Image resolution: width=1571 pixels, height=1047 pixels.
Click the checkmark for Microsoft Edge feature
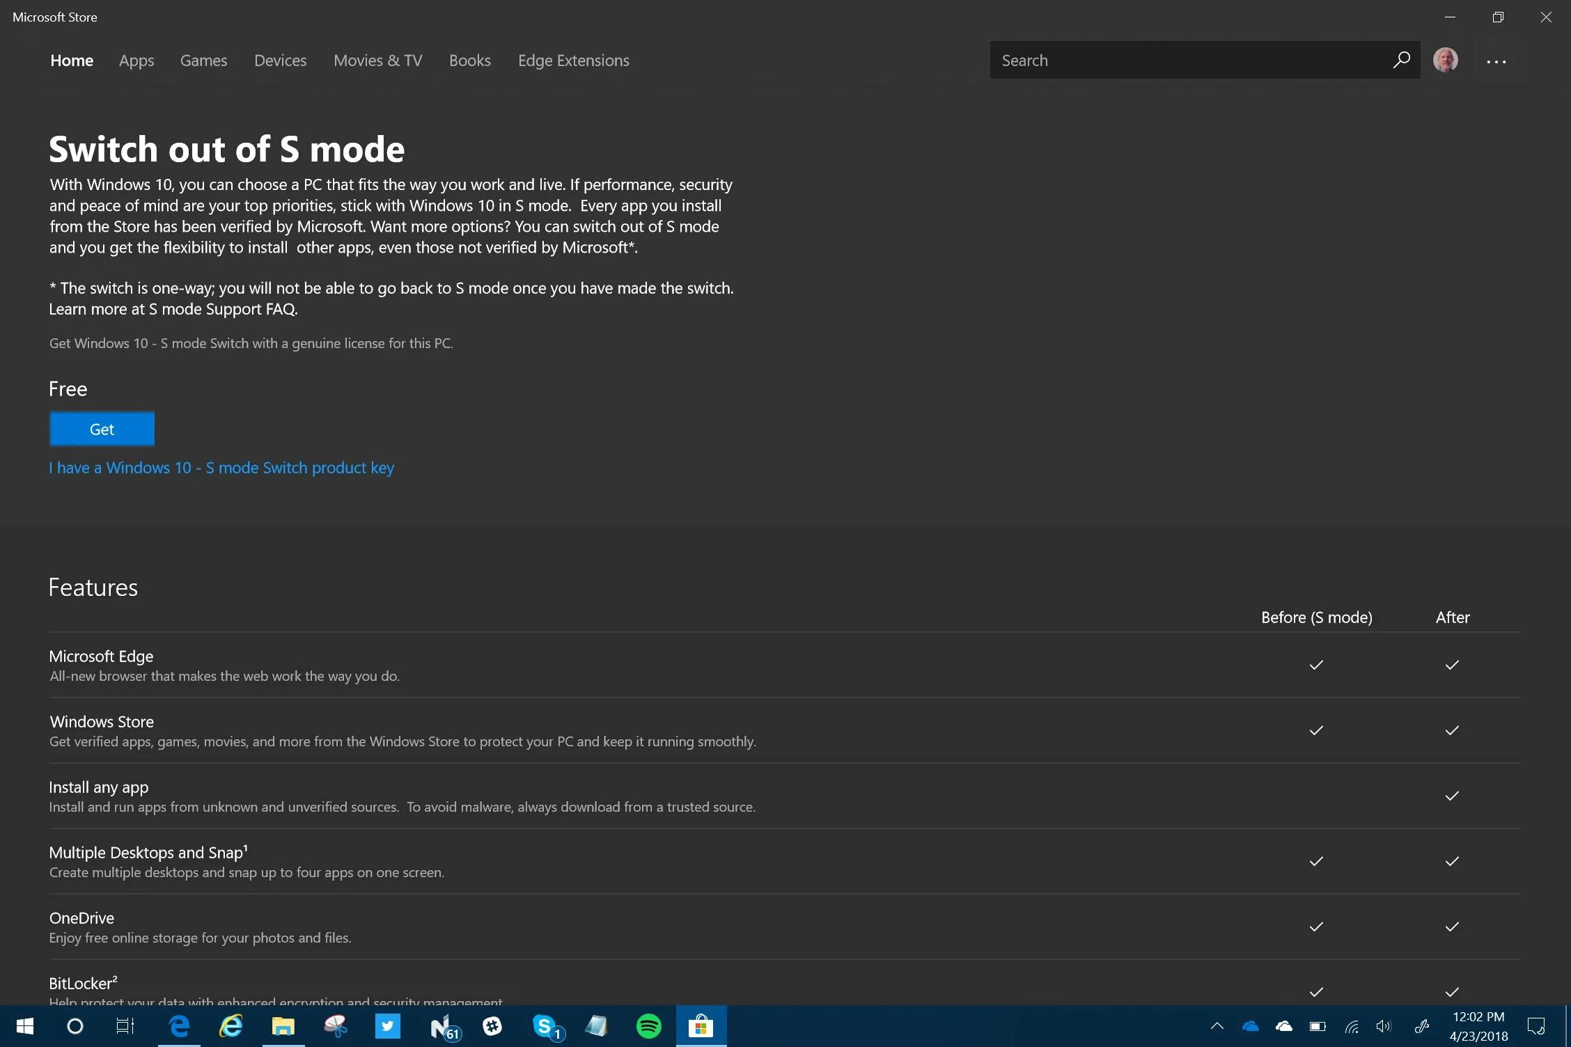tap(1316, 663)
